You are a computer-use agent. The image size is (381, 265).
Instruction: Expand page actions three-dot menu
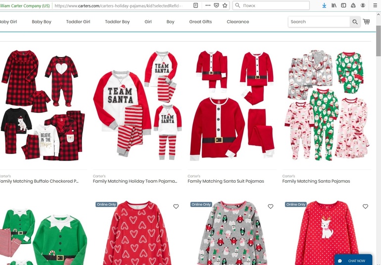207,5
